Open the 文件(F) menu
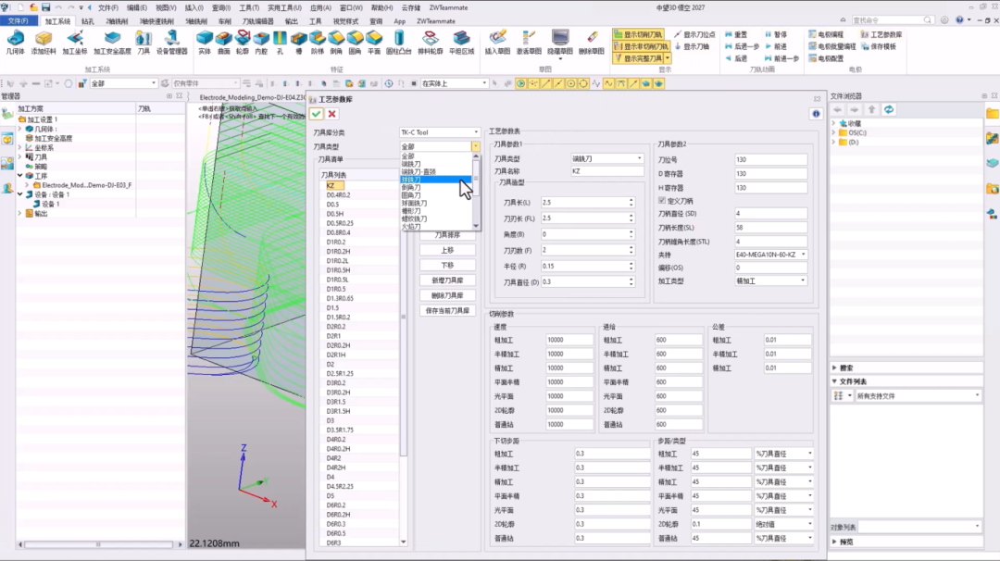This screenshot has height=561, width=1000. (x=18, y=21)
